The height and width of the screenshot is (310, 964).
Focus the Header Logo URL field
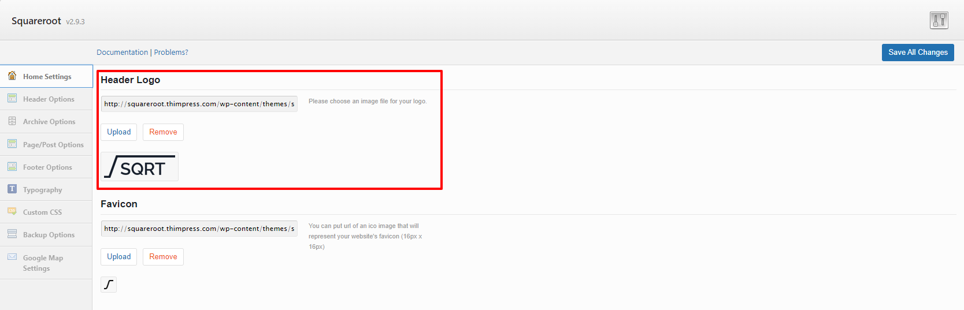click(x=199, y=104)
